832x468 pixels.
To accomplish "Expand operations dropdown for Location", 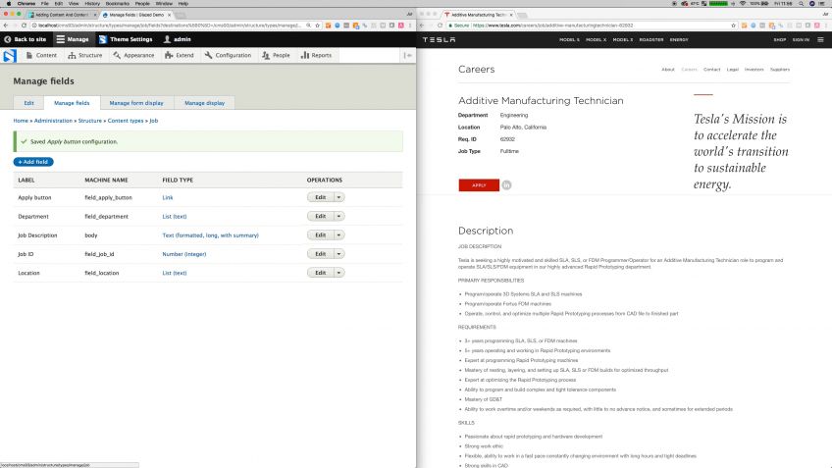I will pos(338,273).
